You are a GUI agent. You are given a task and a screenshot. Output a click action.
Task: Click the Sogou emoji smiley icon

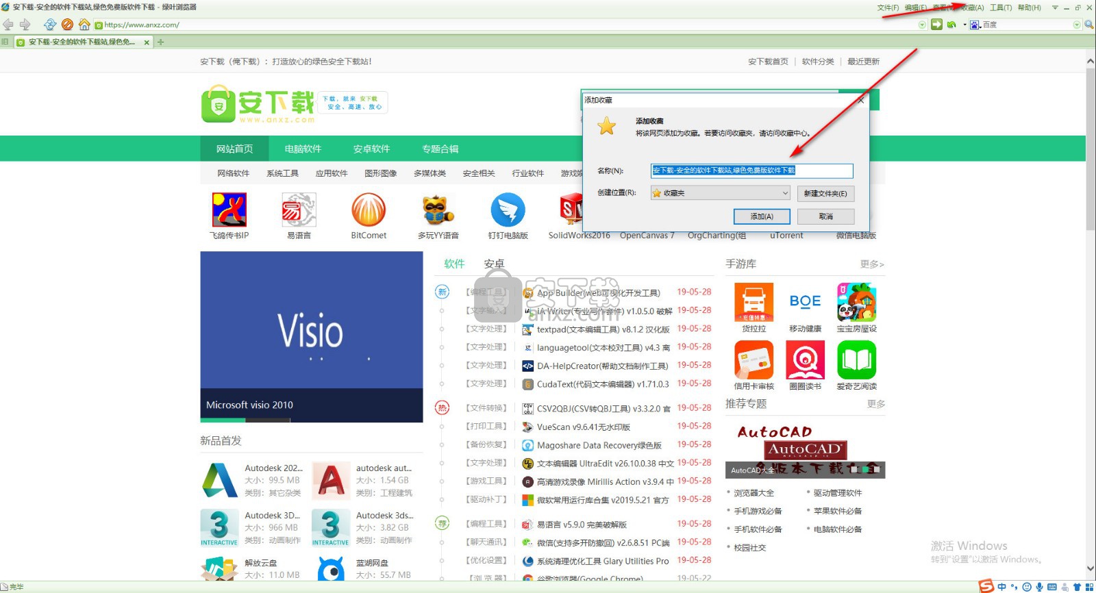pos(1027,587)
